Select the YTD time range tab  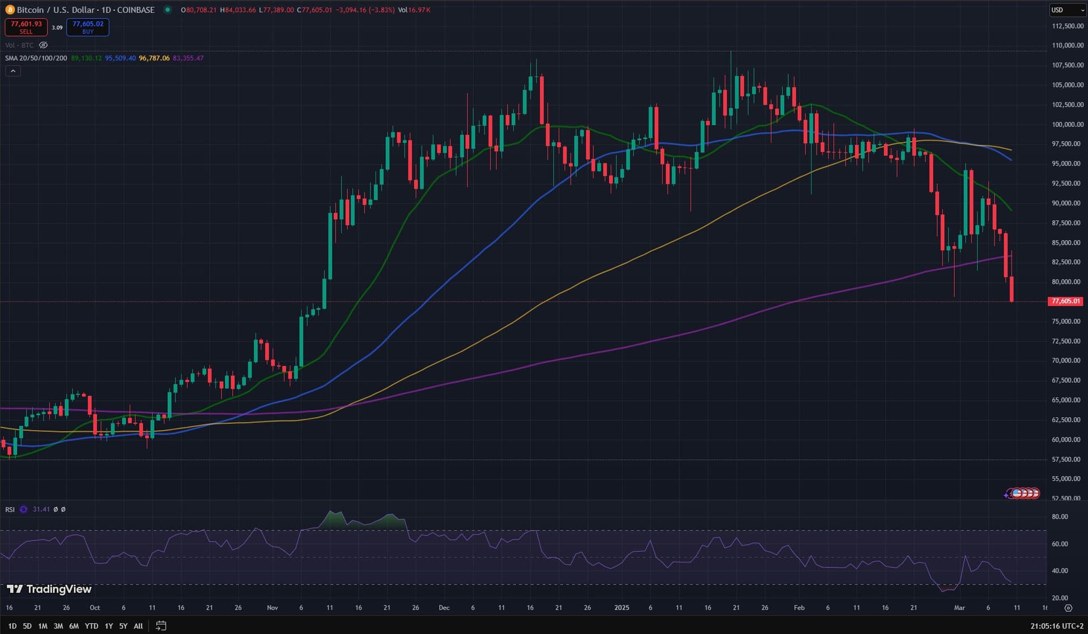(91, 626)
